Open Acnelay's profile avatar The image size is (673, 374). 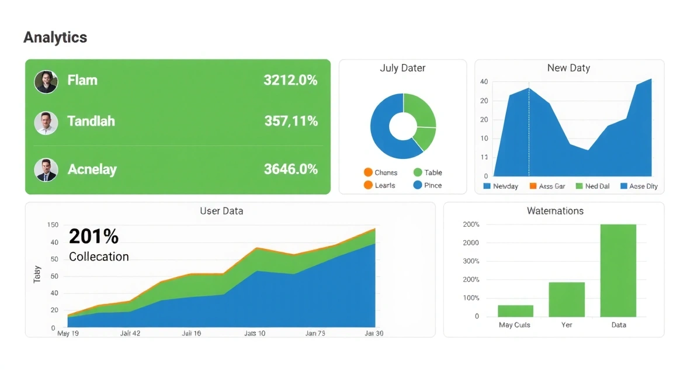[46, 169]
